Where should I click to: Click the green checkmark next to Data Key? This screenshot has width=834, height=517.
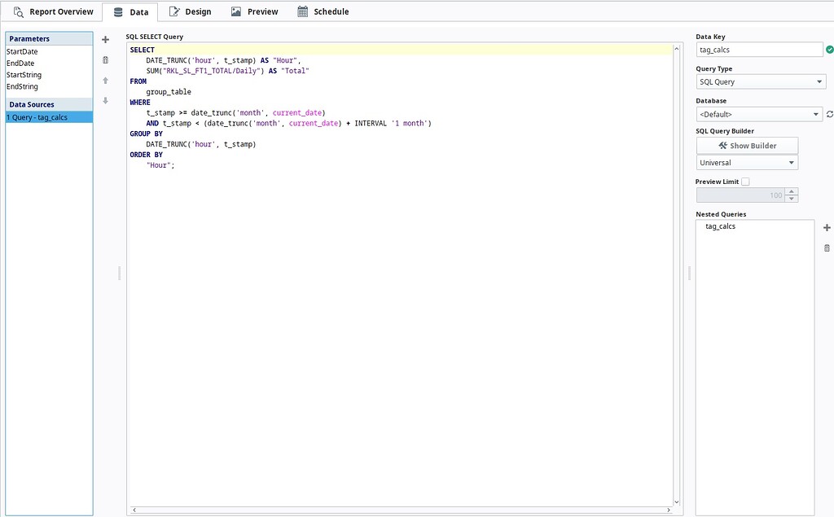click(x=831, y=49)
